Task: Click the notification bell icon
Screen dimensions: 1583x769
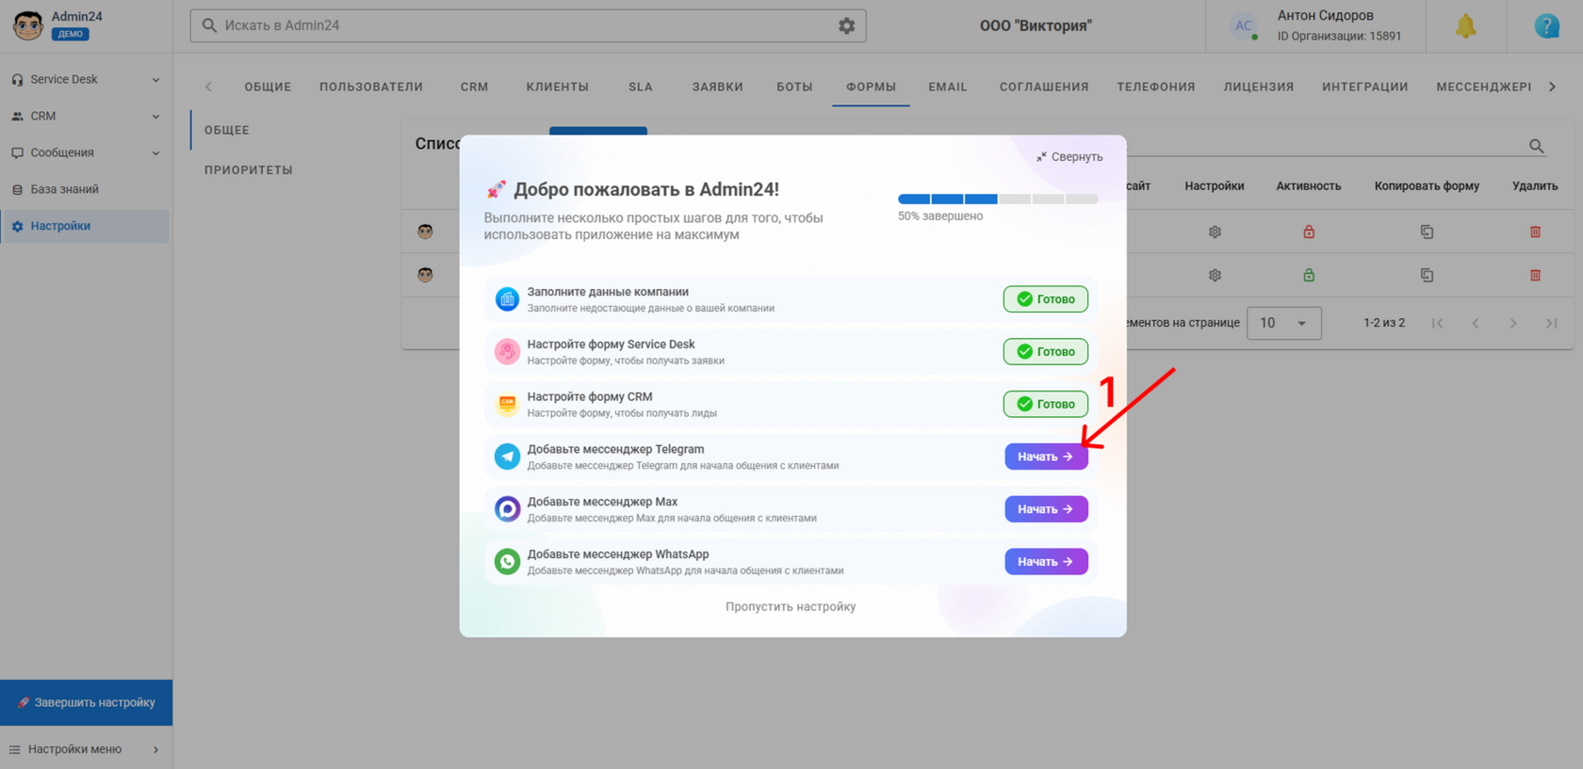Action: [x=1465, y=26]
